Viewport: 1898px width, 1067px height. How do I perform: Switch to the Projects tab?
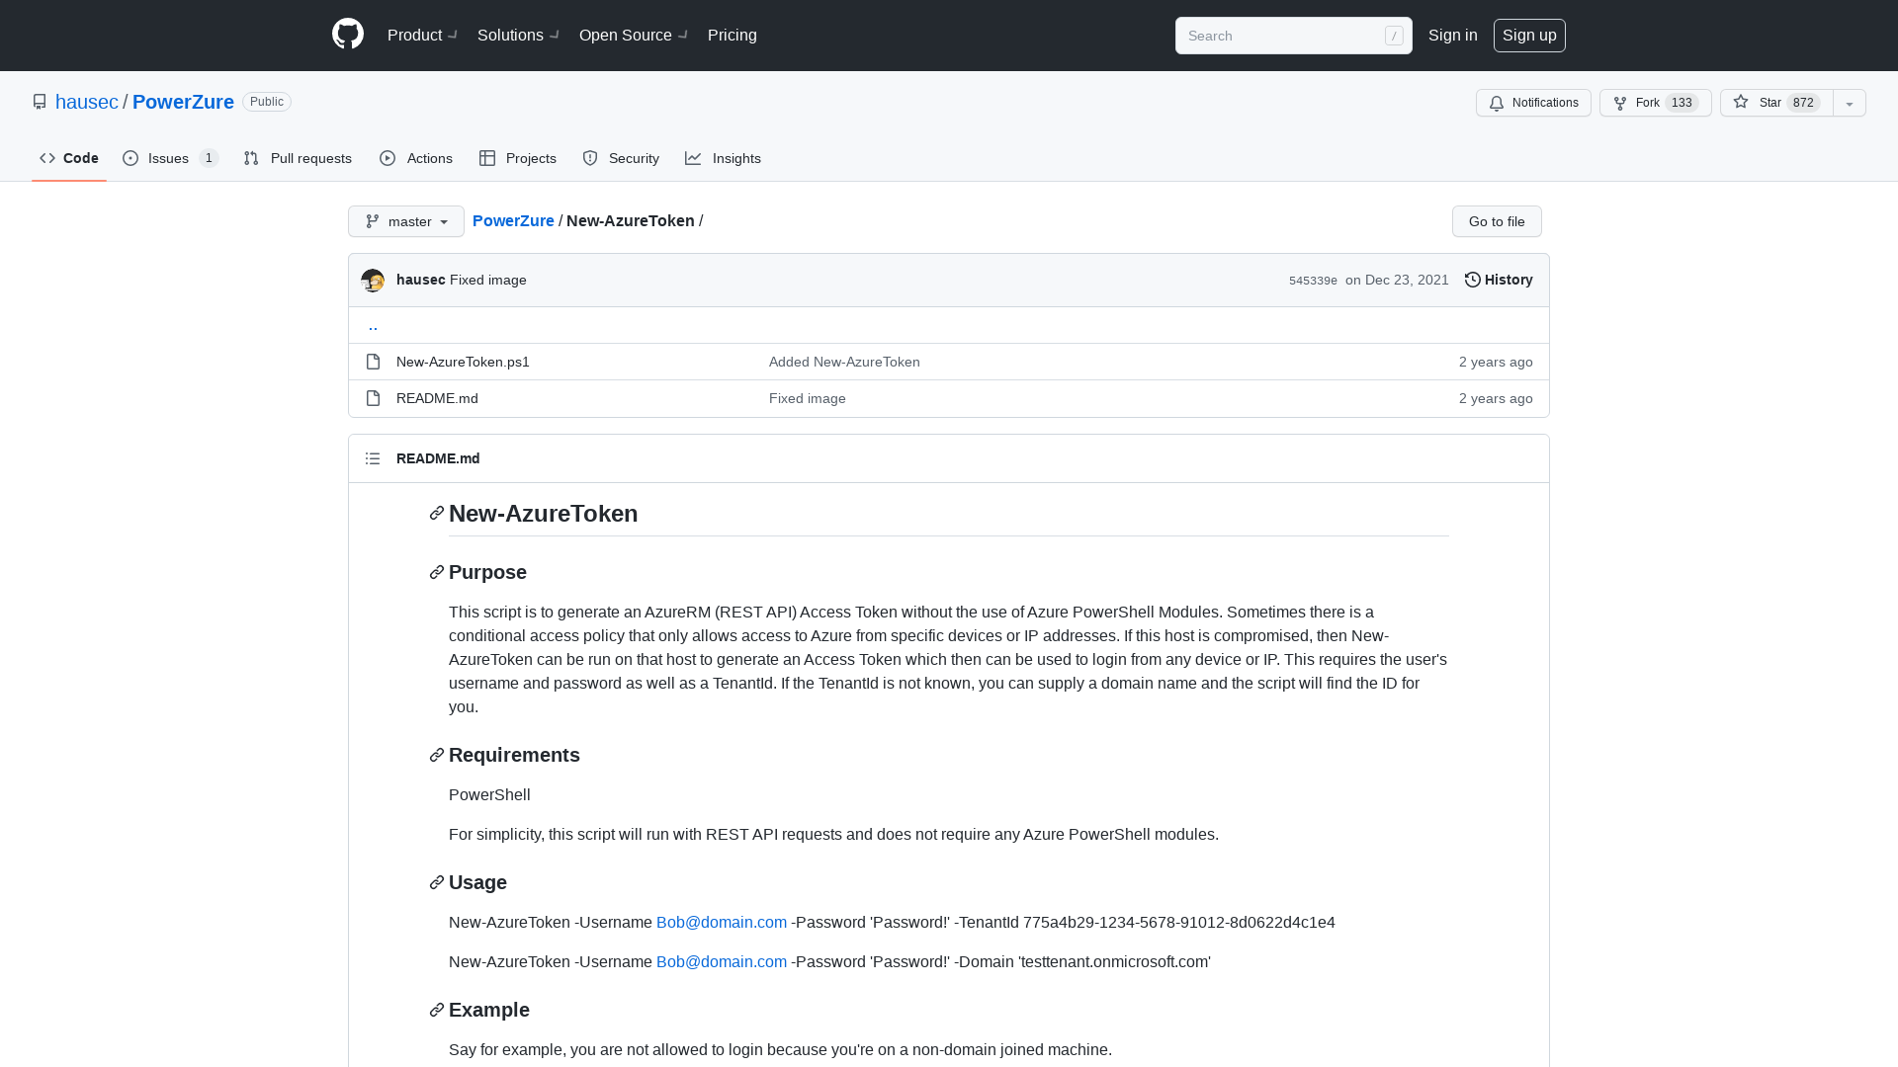click(x=518, y=158)
